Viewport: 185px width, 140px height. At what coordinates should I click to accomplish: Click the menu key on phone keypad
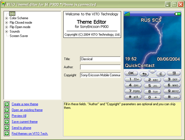coord(174,73)
